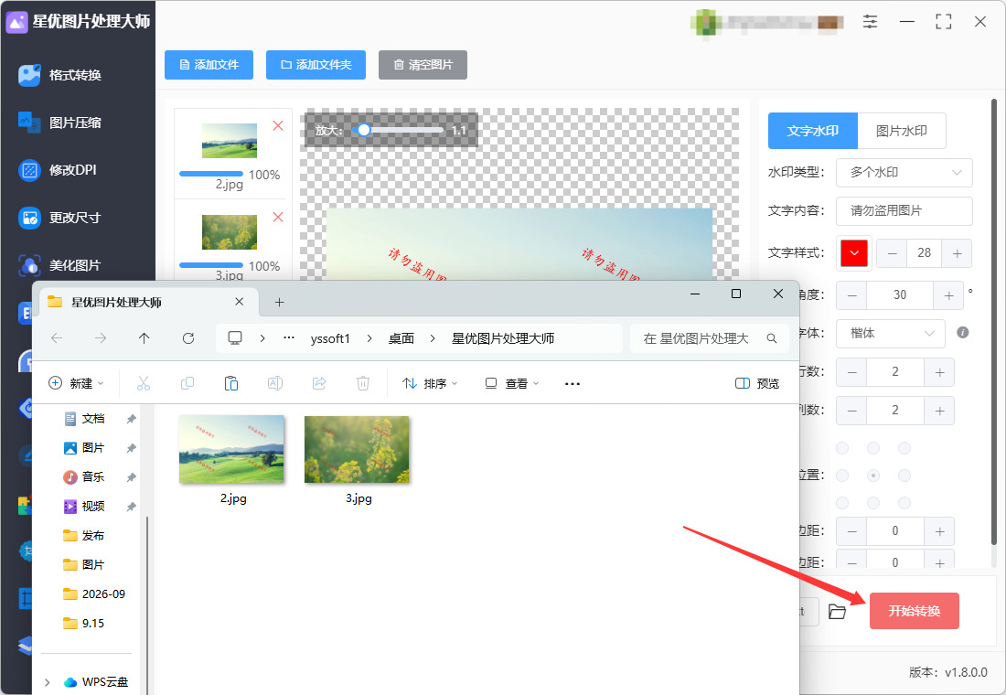
Task: Go back in the File Explorer window
Action: [57, 338]
